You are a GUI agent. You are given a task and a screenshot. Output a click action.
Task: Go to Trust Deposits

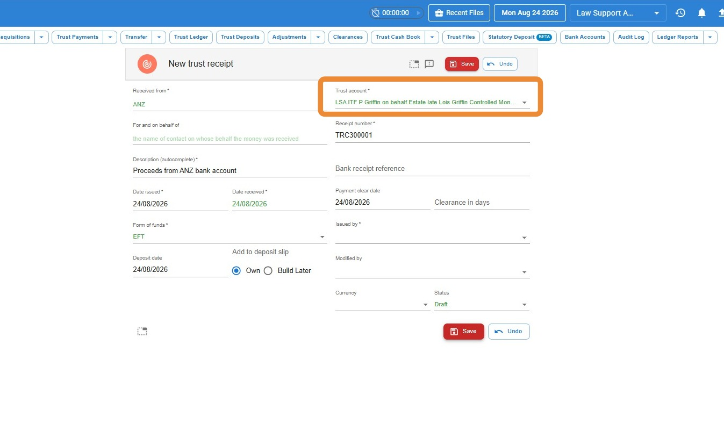(240, 37)
